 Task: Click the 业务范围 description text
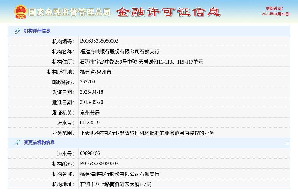pos(147,133)
